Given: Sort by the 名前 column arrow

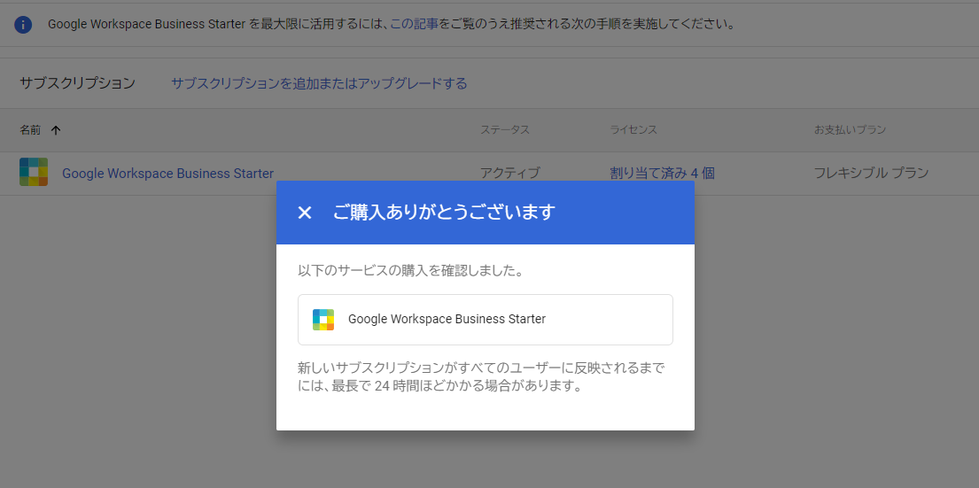Looking at the screenshot, I should pyautogui.click(x=56, y=130).
